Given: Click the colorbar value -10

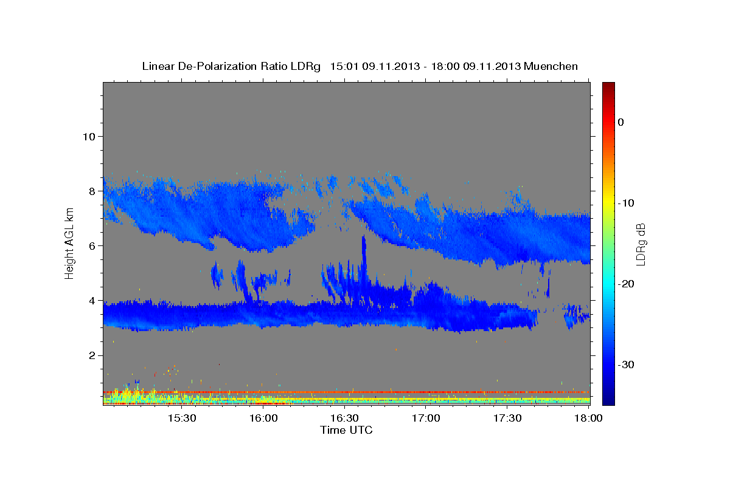Looking at the screenshot, I should [x=627, y=203].
